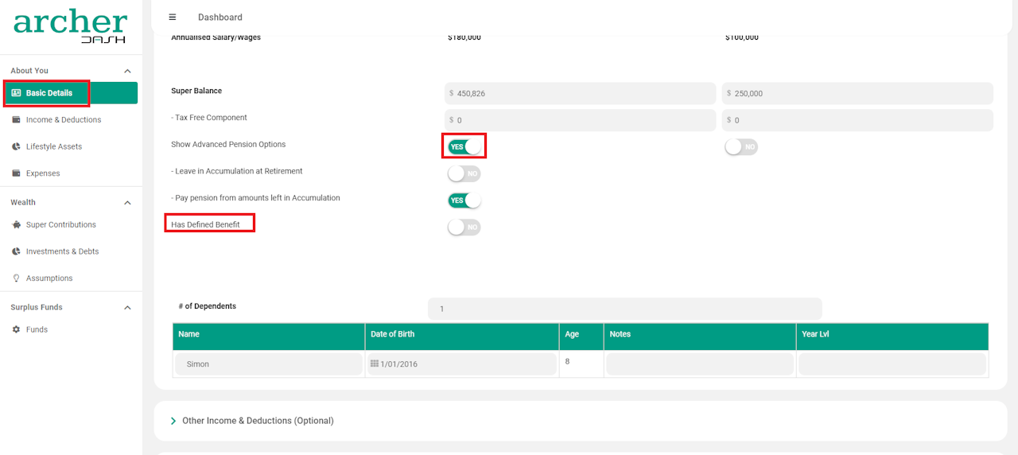Collapse the Wealth sidebar section
The width and height of the screenshot is (1018, 455).
127,203
